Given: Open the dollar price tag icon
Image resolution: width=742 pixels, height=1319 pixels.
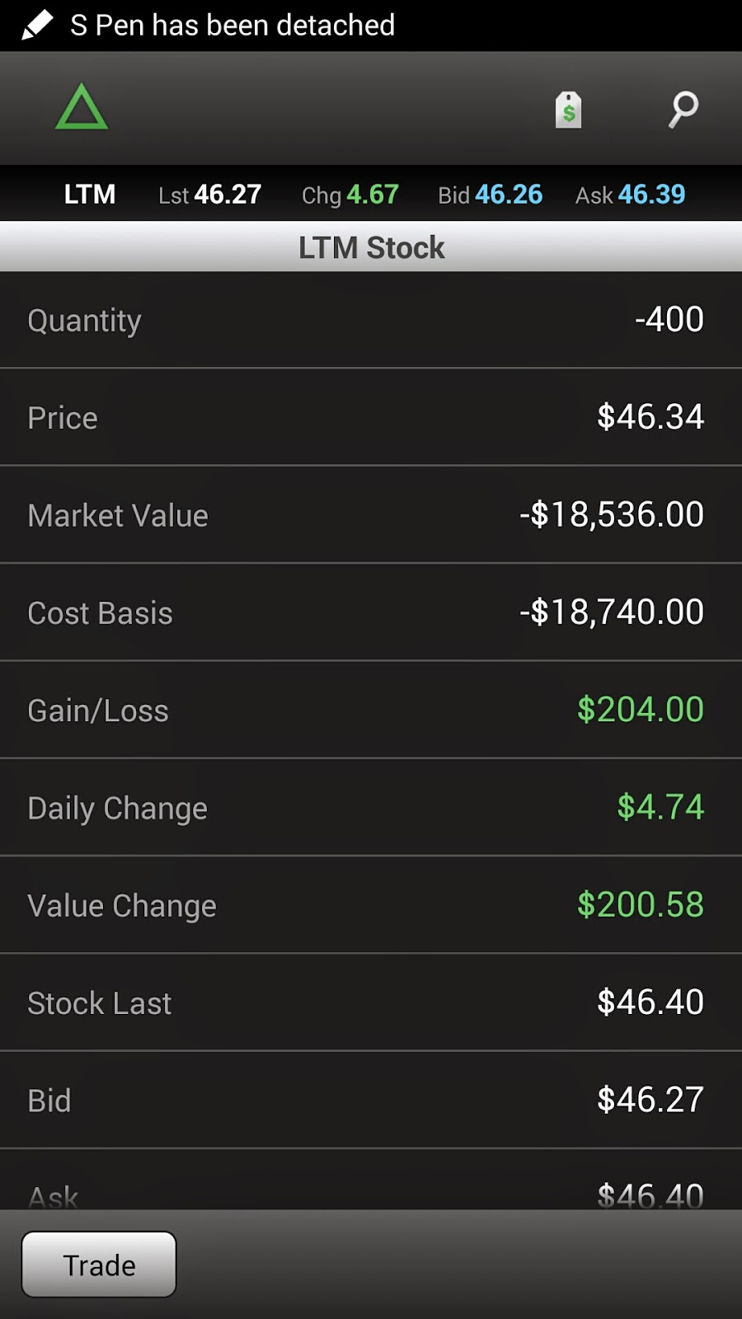Looking at the screenshot, I should pos(568,110).
